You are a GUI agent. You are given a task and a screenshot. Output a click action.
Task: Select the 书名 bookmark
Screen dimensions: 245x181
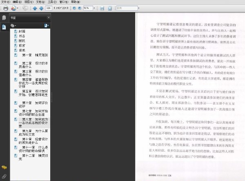point(22,36)
